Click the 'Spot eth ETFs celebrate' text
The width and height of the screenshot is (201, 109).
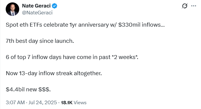coord(37,25)
